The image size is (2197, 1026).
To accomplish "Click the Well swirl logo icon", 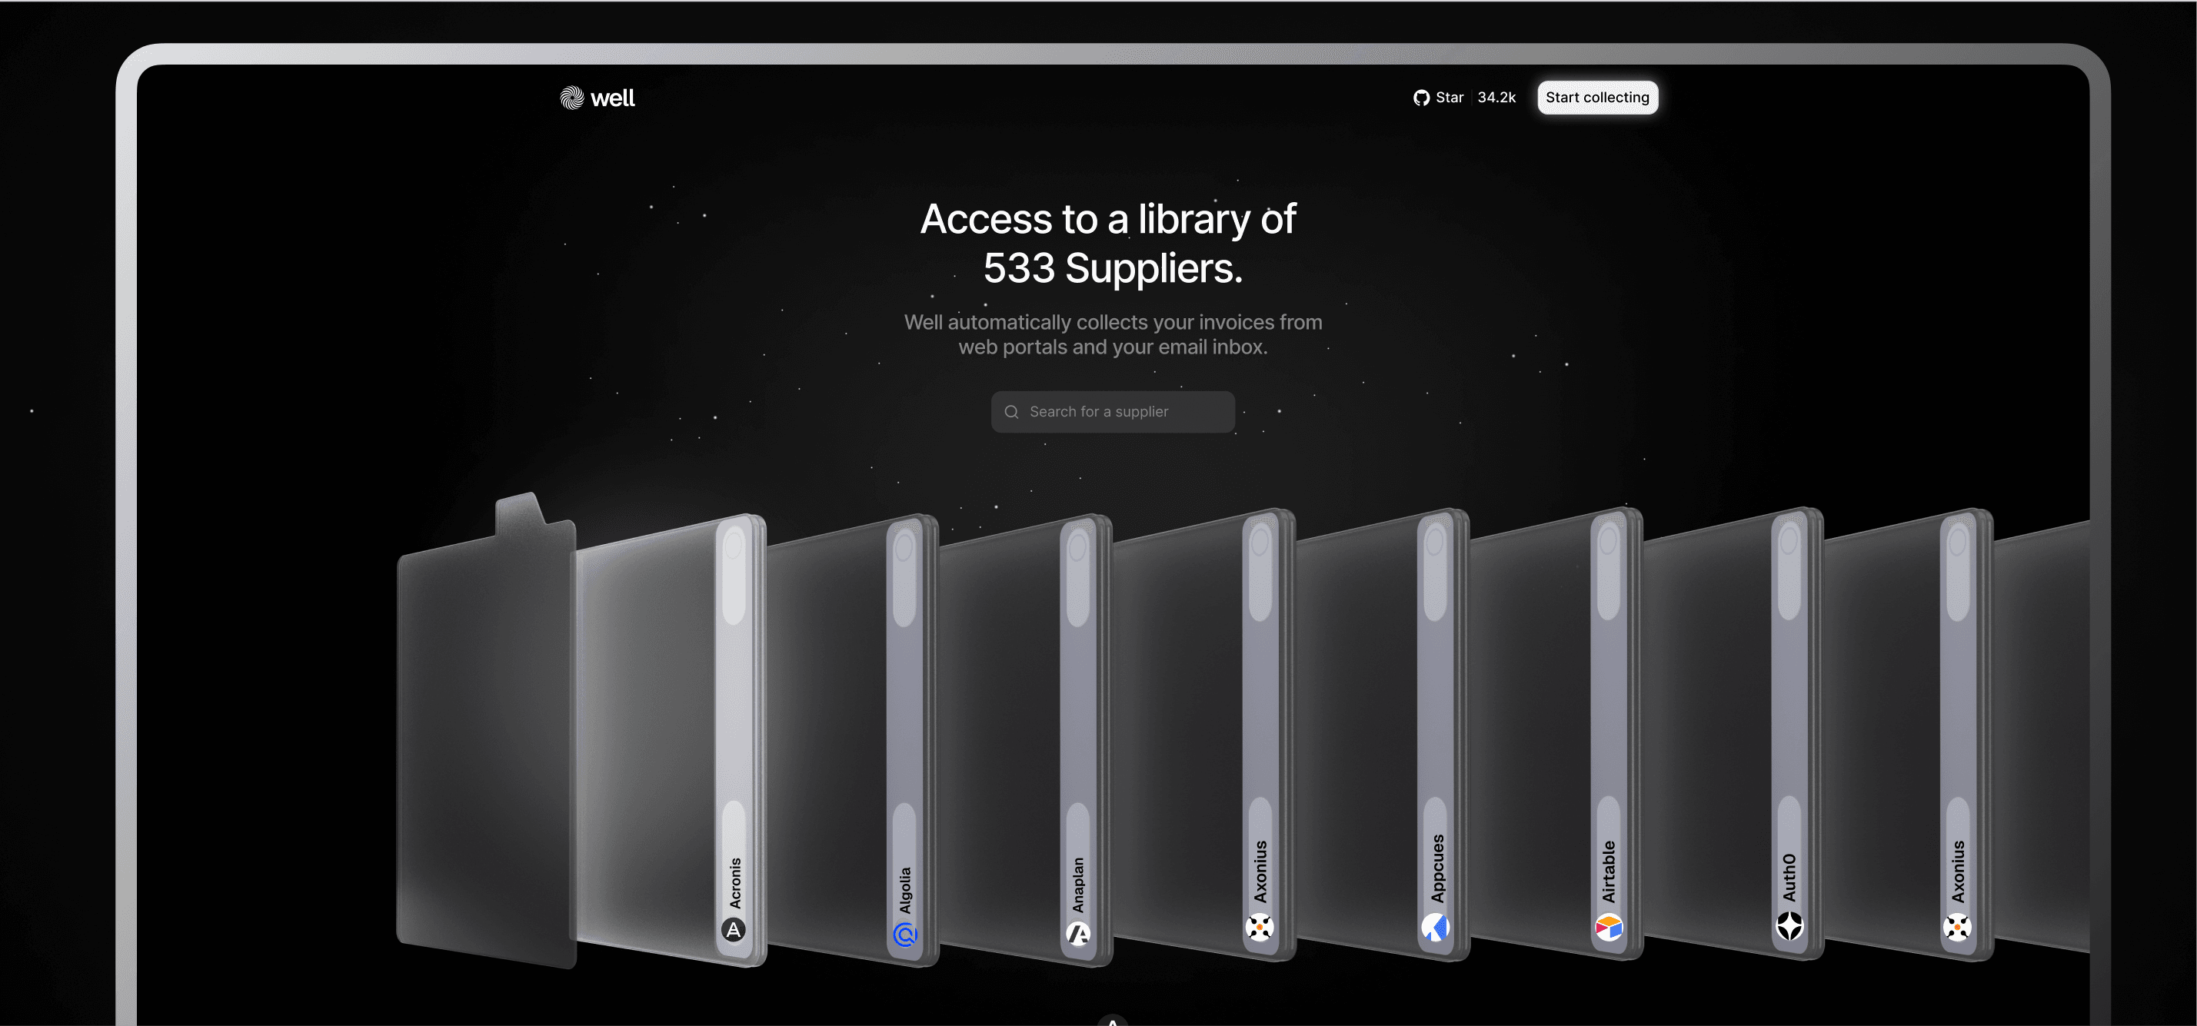I will coord(571,98).
